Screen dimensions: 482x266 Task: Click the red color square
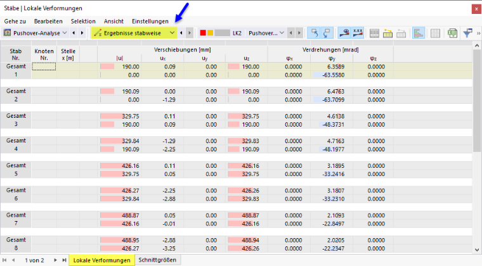pyautogui.click(x=203, y=33)
